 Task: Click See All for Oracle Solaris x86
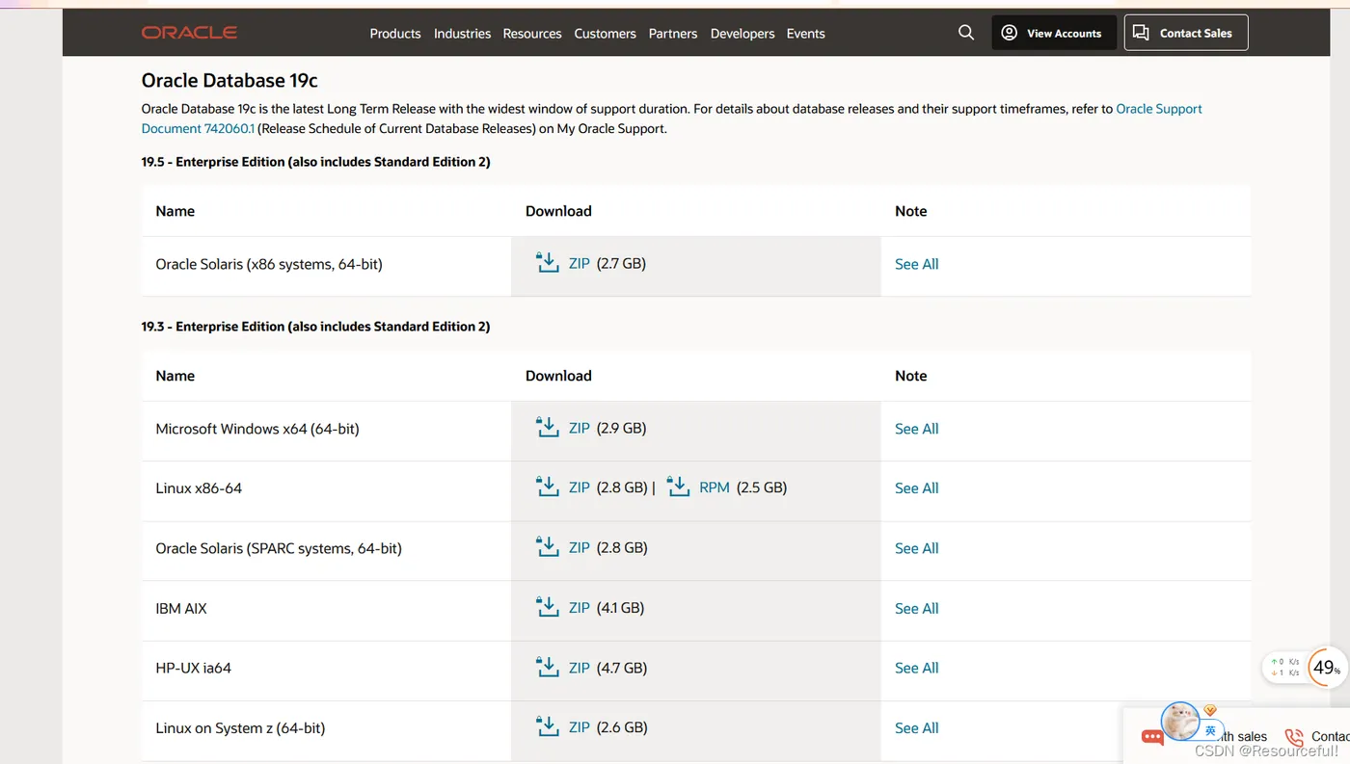pos(916,264)
